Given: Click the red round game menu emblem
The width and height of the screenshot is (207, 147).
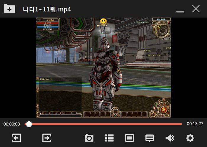Looking at the screenshot, I should (x=163, y=110).
